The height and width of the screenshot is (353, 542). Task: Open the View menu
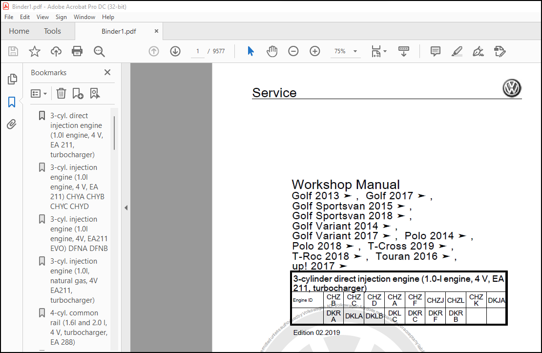[42, 17]
